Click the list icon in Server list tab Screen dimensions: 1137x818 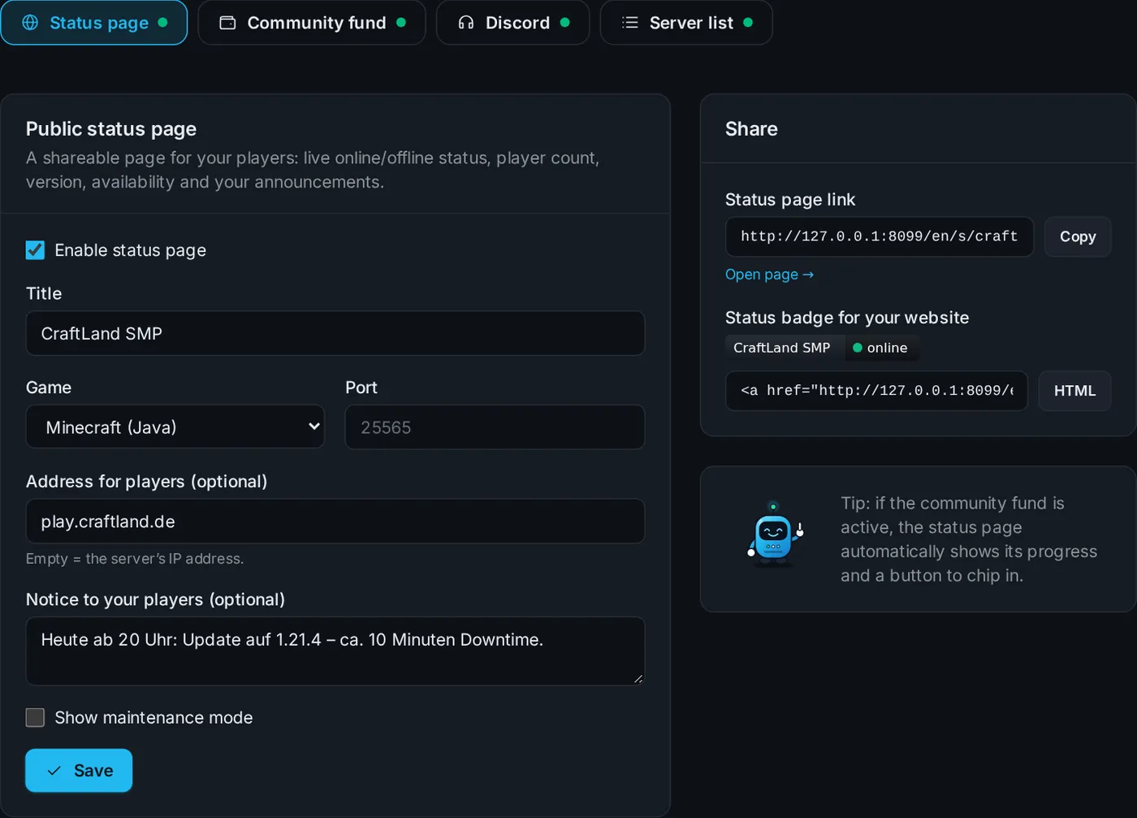click(x=630, y=23)
